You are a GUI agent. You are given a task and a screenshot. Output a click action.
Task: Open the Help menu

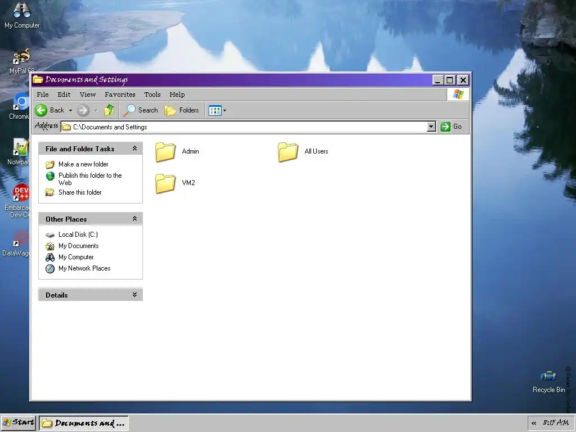coord(177,94)
